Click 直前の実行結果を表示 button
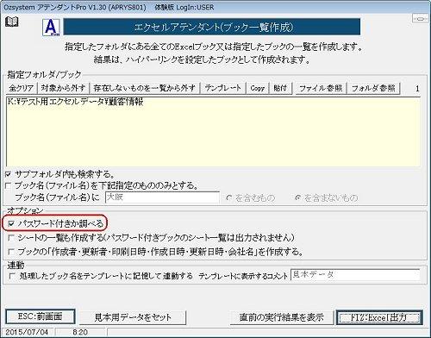The image size is (431, 338). 282,317
